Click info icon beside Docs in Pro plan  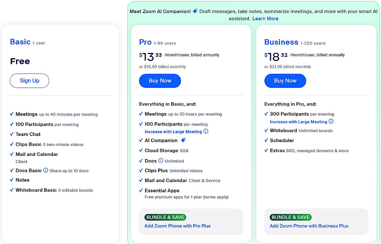pyautogui.click(x=161, y=161)
